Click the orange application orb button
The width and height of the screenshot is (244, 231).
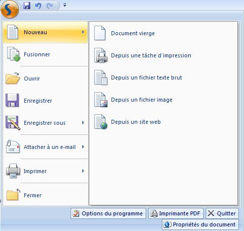click(x=10, y=9)
